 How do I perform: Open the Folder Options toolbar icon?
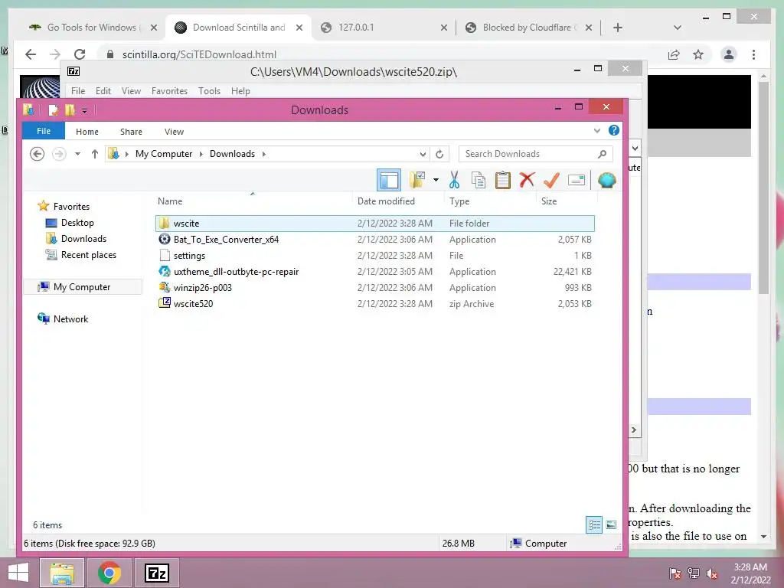[417, 179]
